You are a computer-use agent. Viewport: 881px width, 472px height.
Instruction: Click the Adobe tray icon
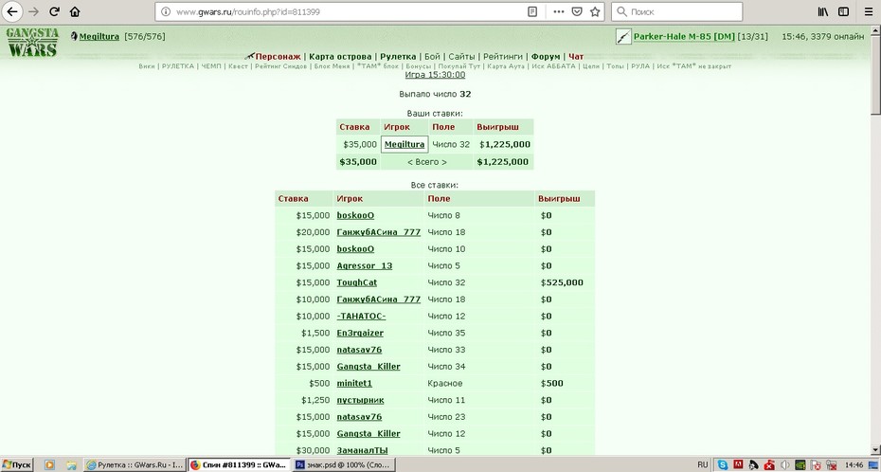(738, 465)
